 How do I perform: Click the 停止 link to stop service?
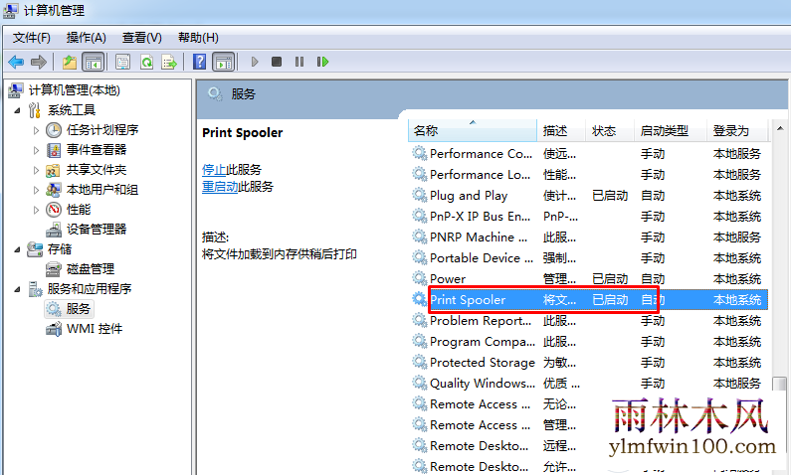click(x=214, y=170)
